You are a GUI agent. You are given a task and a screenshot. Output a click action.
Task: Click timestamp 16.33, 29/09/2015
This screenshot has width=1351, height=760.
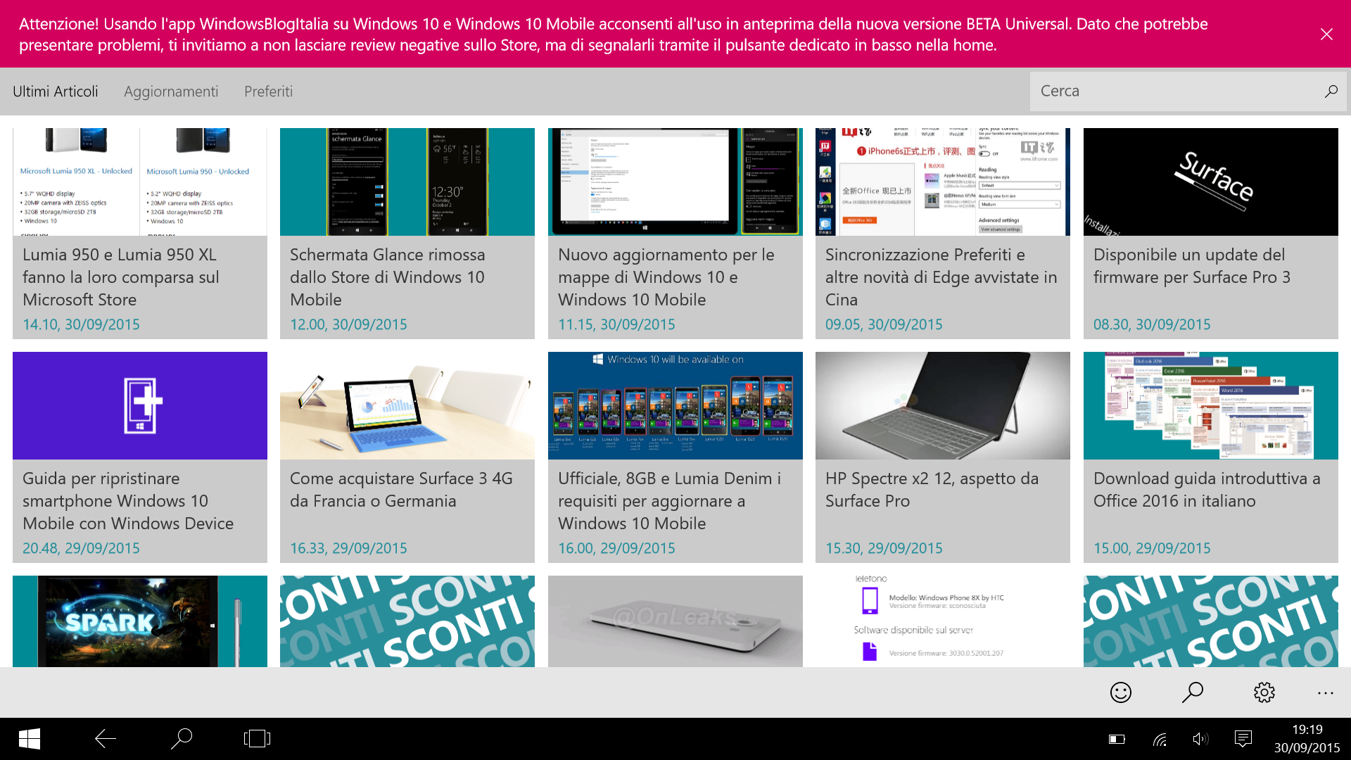(x=348, y=548)
